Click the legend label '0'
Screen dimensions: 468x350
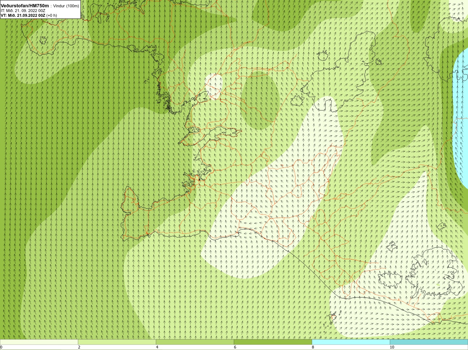pyautogui.click(x=1, y=347)
